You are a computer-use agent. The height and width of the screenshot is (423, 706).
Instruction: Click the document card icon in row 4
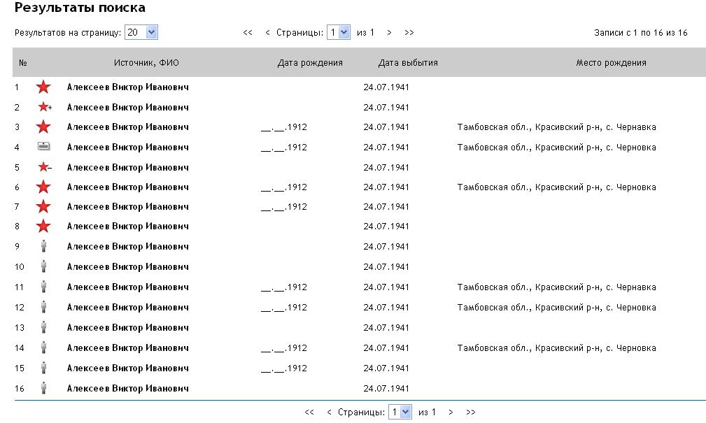point(43,147)
